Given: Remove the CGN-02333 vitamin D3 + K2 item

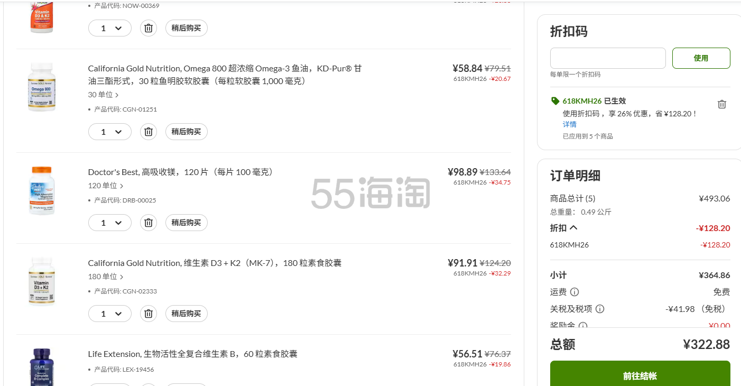Looking at the screenshot, I should 149,314.
